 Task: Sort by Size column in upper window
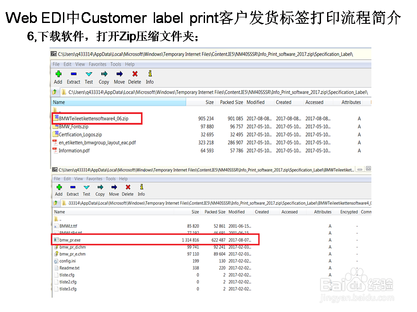pyautogui.click(x=201, y=102)
